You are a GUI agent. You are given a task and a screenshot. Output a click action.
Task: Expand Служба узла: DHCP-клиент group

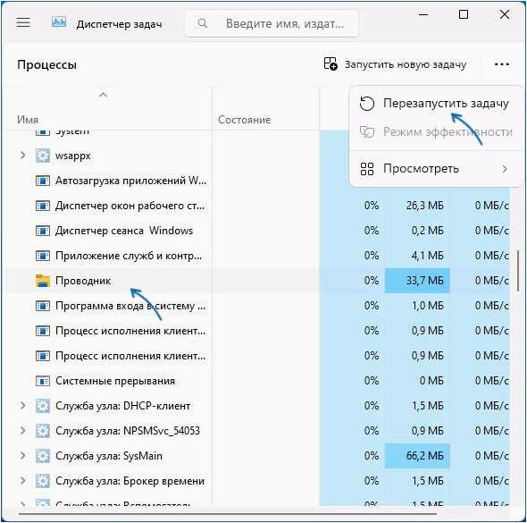pos(22,406)
